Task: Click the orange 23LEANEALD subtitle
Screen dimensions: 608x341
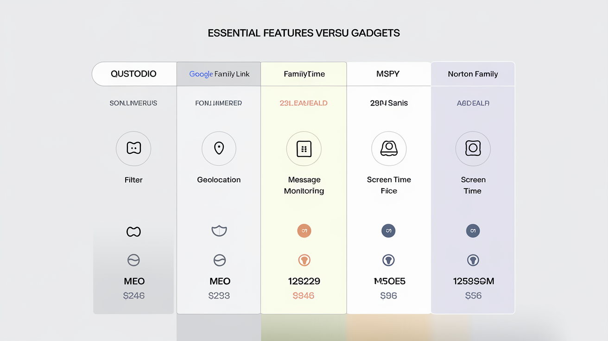Action: coord(304,103)
